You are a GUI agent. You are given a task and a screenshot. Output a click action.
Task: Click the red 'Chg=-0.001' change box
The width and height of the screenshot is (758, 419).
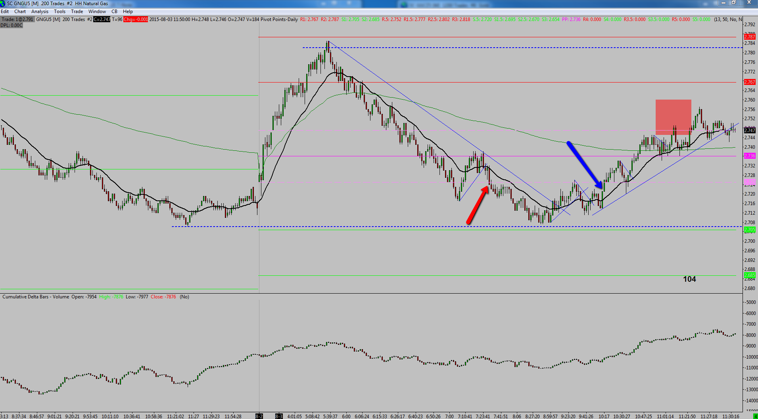(136, 19)
